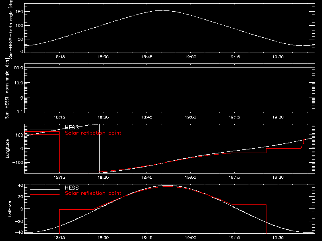This screenshot has height=241, width=322.
Task: Pick 19:30 label under Moon angle plot
Action: (278, 117)
